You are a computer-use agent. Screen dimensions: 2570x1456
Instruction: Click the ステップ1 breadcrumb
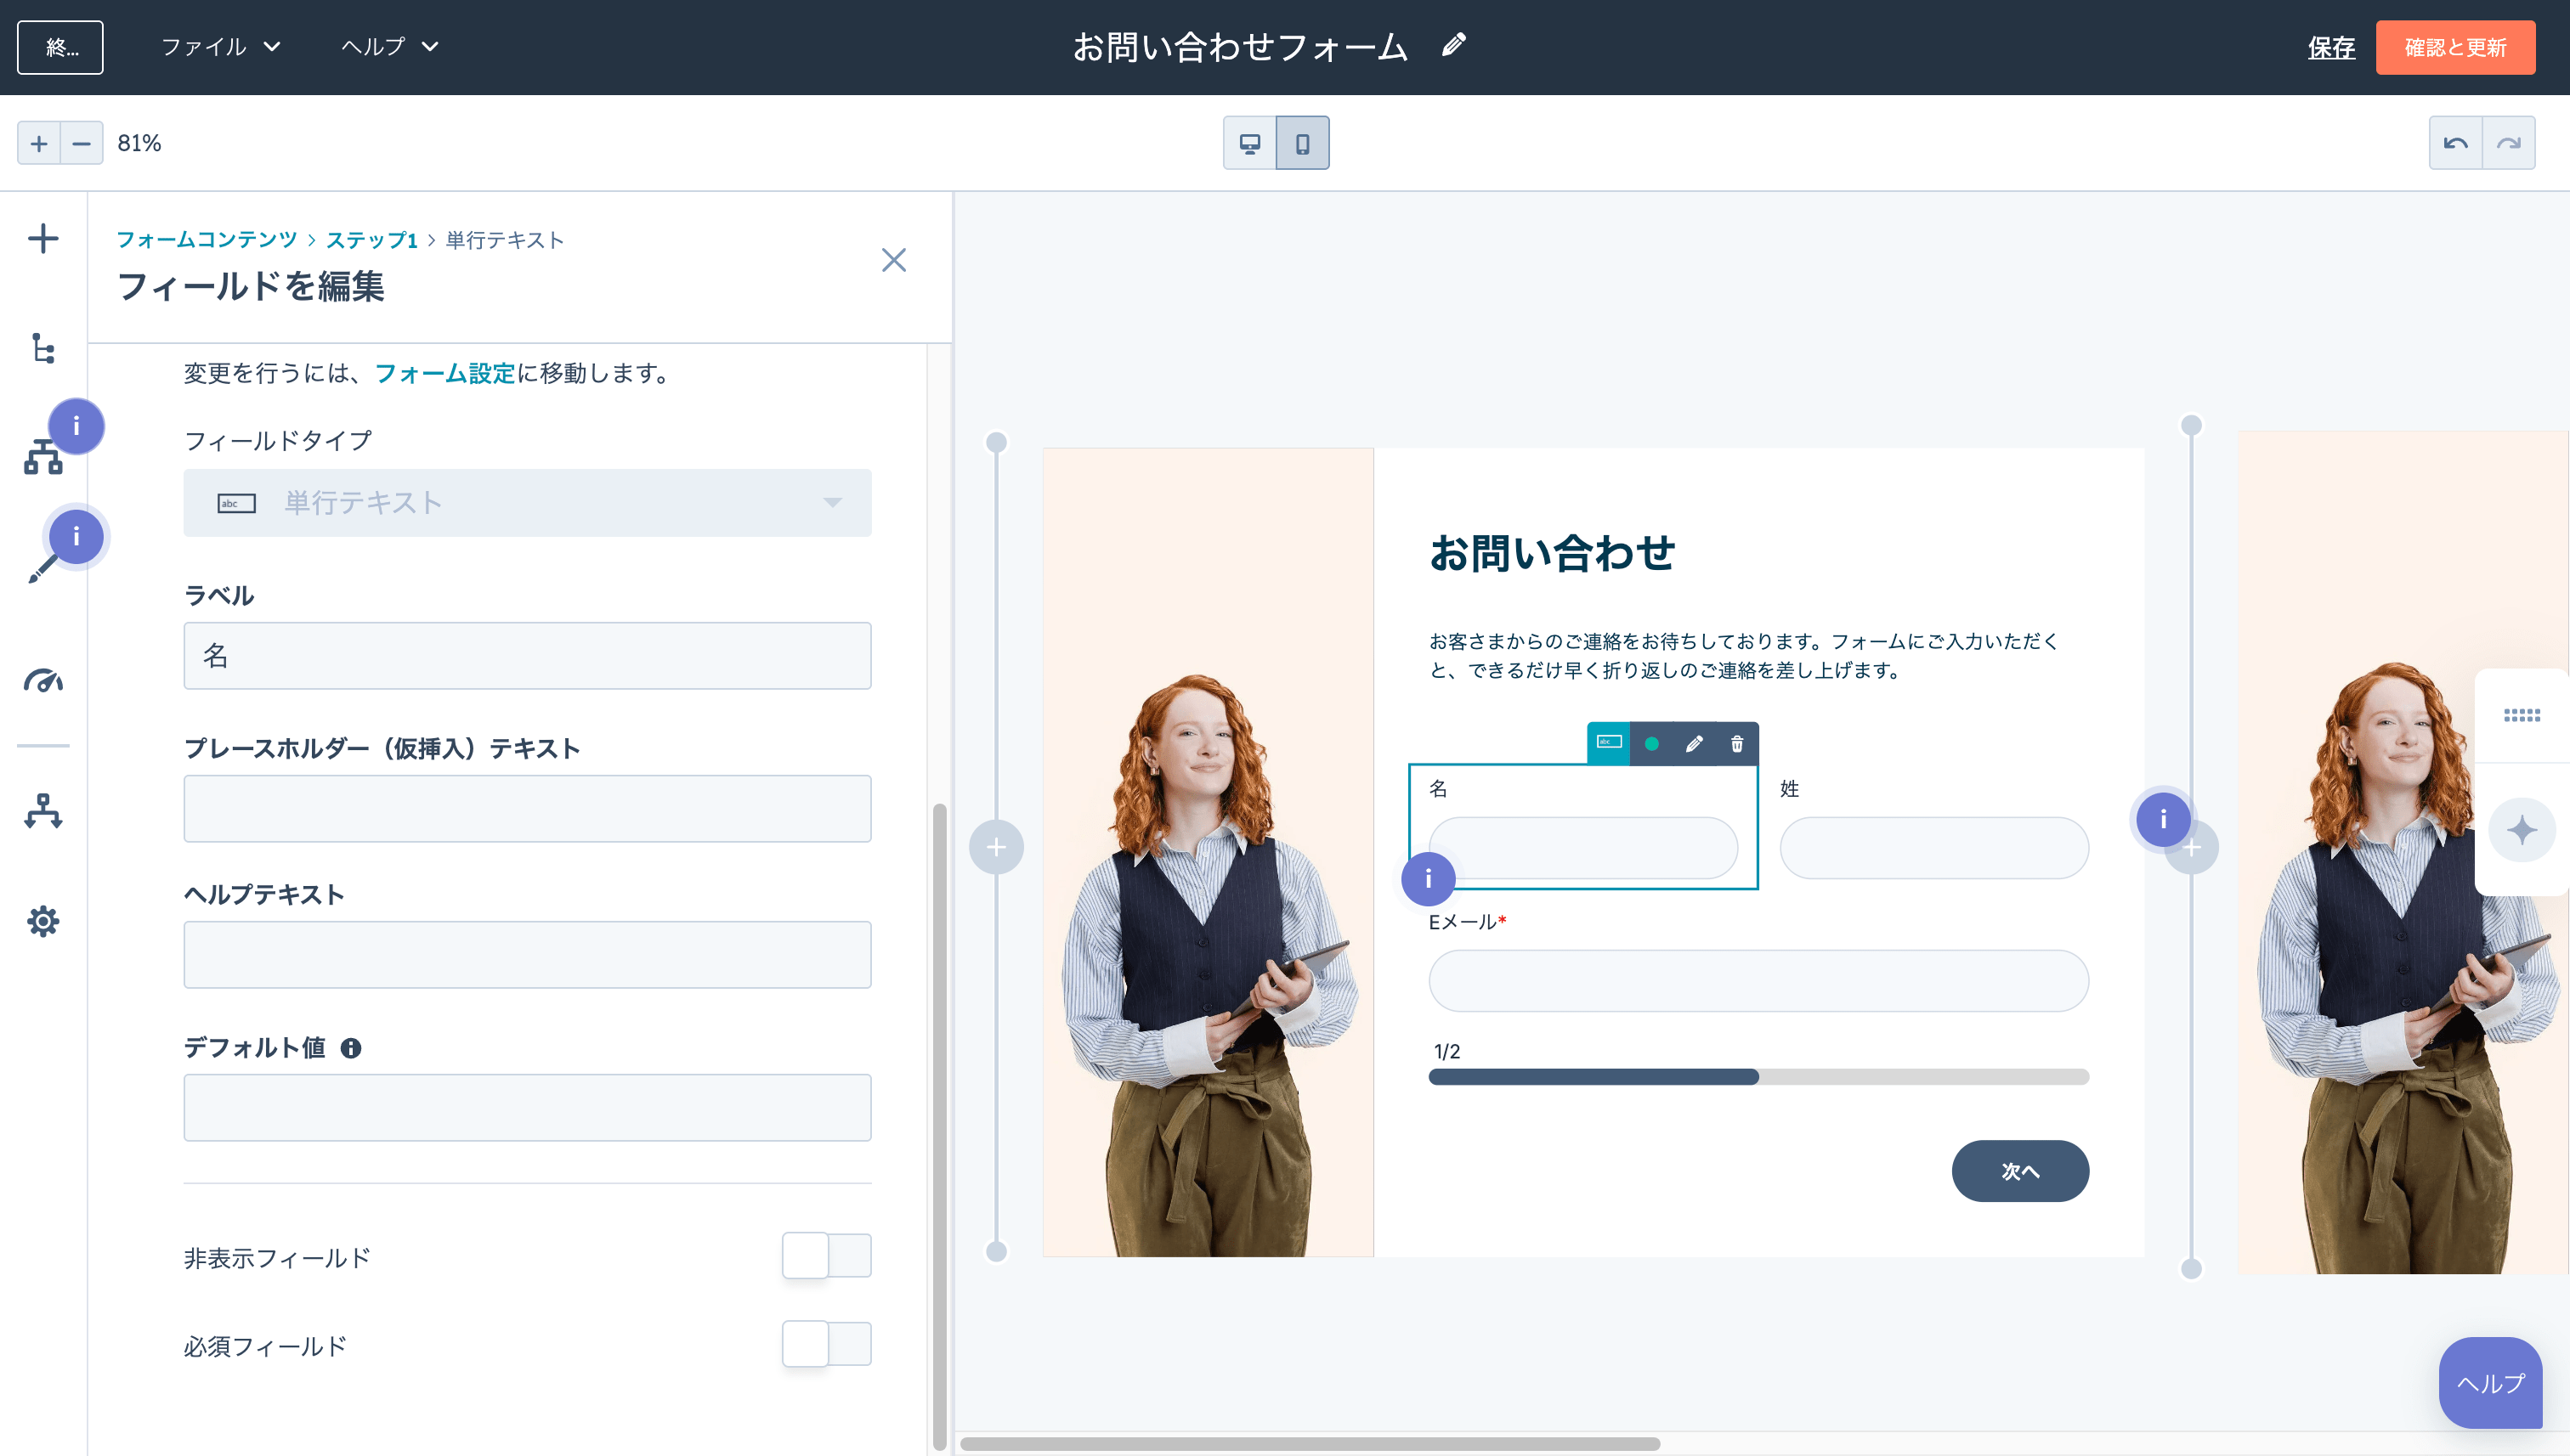[x=371, y=240]
